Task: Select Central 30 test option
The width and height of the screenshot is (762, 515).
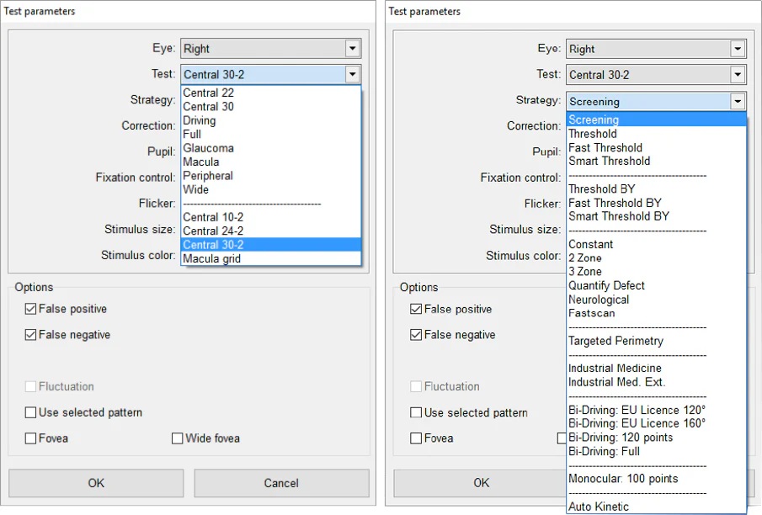Action: coord(271,106)
